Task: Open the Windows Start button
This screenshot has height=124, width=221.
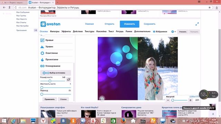Action: 4,121
